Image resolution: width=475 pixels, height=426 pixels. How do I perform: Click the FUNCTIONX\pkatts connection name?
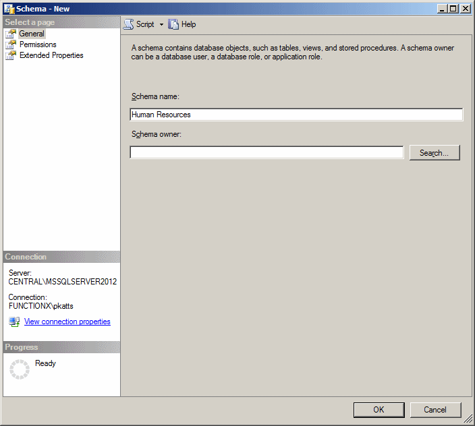click(41, 306)
